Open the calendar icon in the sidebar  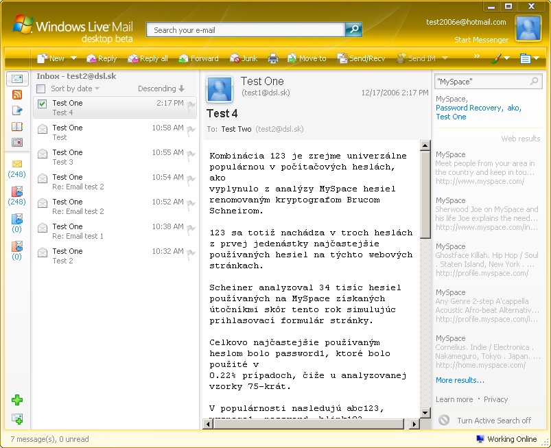17,142
